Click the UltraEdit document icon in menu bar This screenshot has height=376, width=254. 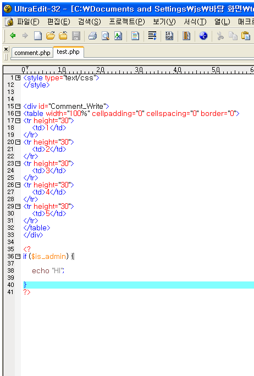coord(9,22)
